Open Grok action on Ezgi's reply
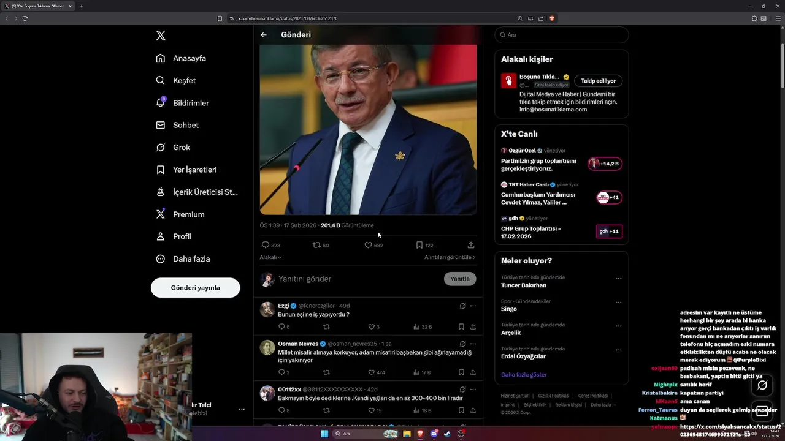This screenshot has width=785, height=441. 462,306
